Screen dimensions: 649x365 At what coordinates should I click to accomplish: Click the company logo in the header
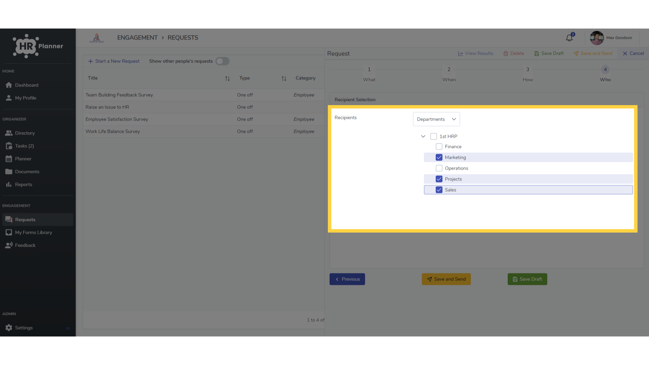click(96, 38)
